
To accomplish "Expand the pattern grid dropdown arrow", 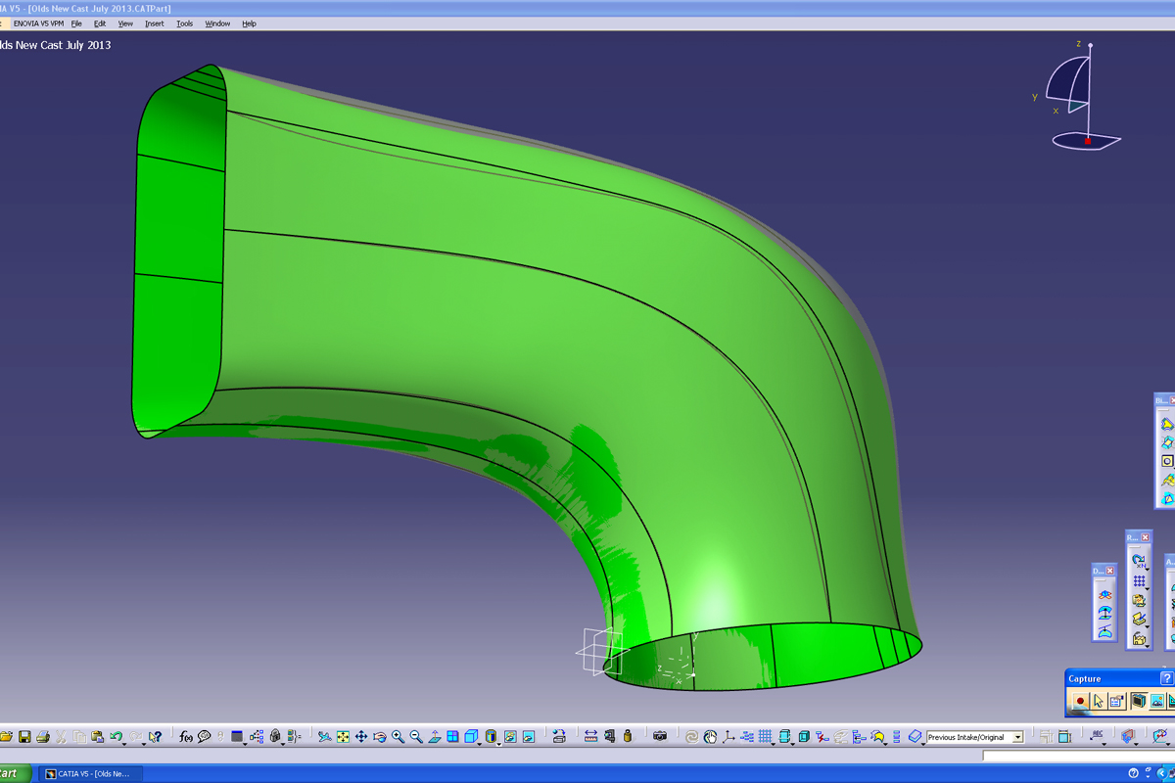I will [x=1149, y=587].
